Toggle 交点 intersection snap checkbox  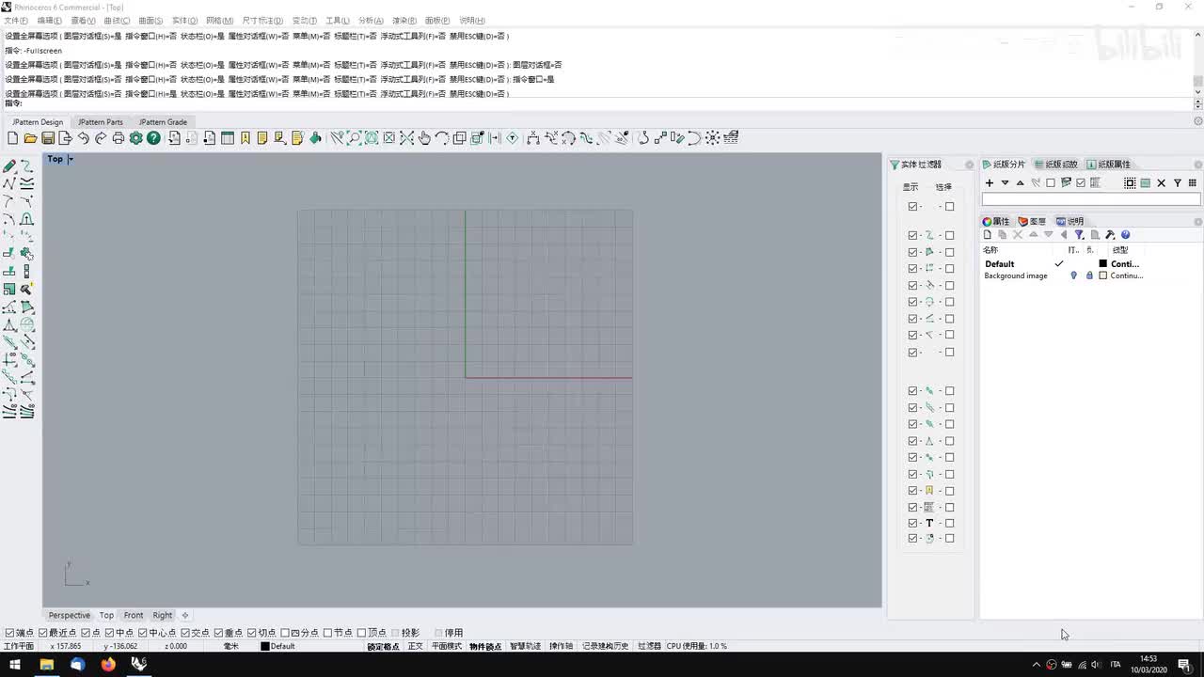[x=185, y=633]
